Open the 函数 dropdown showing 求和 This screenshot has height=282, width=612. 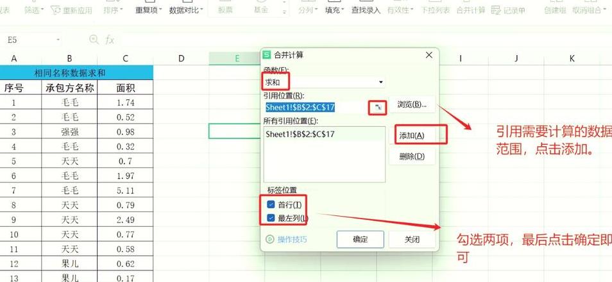325,82
